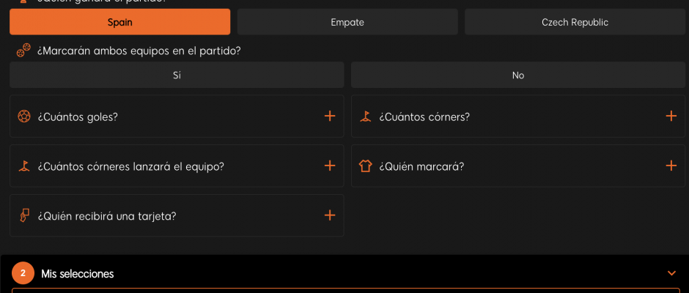Expand ¿Cuántos córners? with plus icon
Screen dimensions: 689x293
[x=671, y=116]
